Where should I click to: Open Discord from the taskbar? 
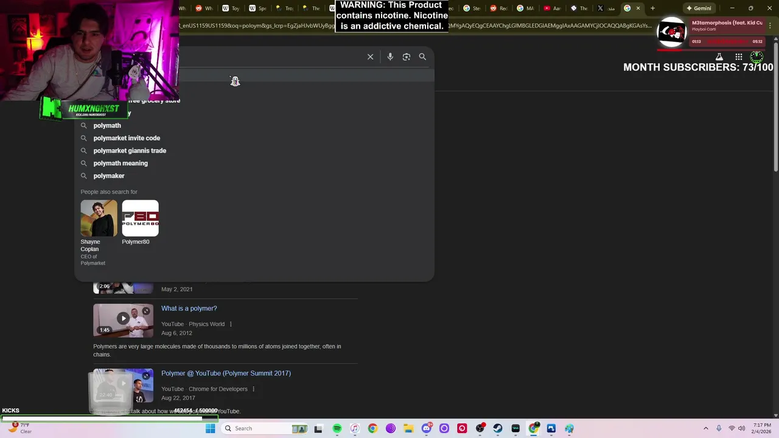427,428
